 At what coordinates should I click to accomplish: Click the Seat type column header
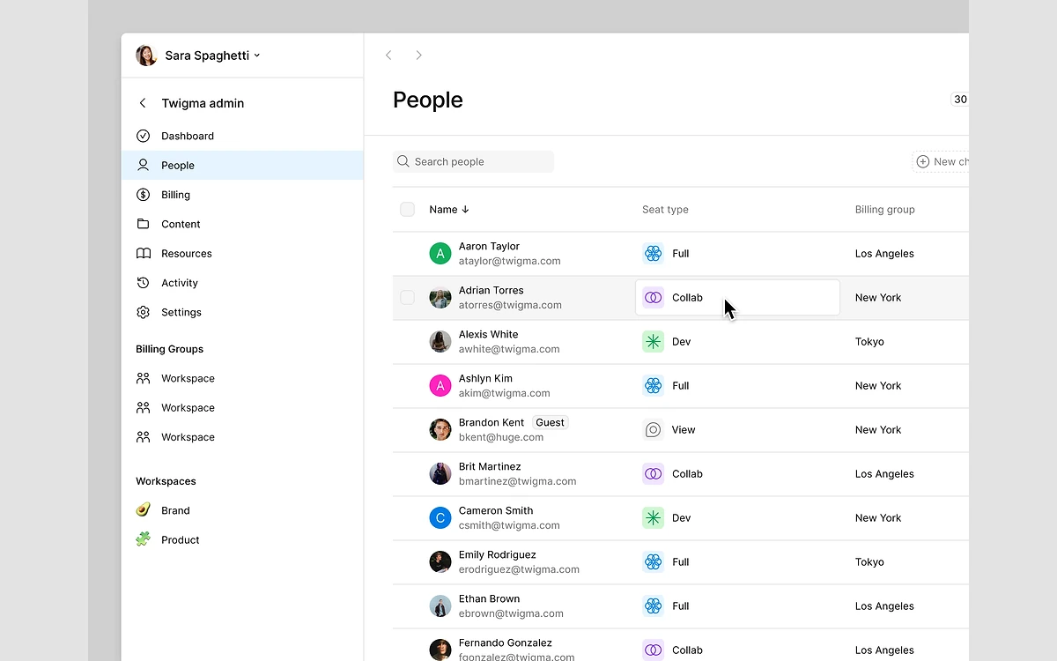point(665,210)
